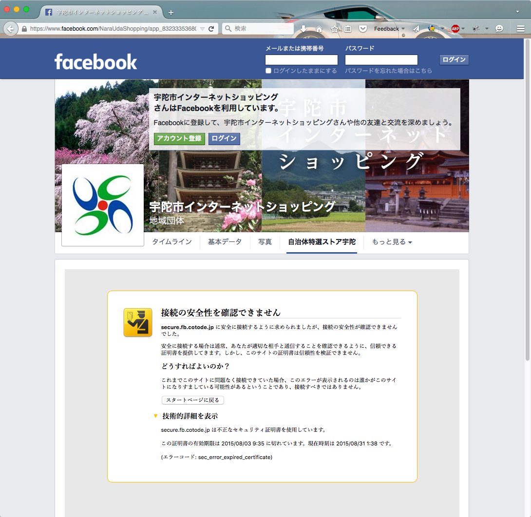Click the error code sec_error_expired_certificate text

pos(235,458)
